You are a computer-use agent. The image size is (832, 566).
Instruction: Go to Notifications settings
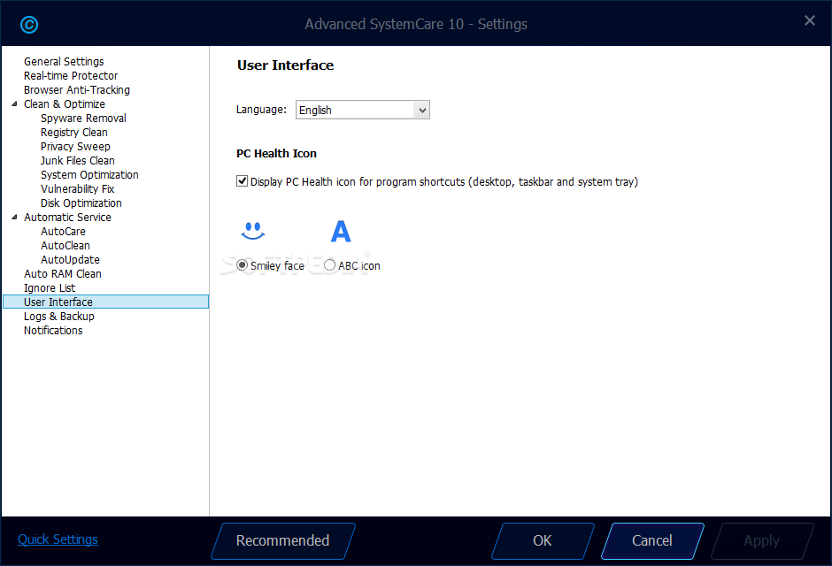click(53, 331)
